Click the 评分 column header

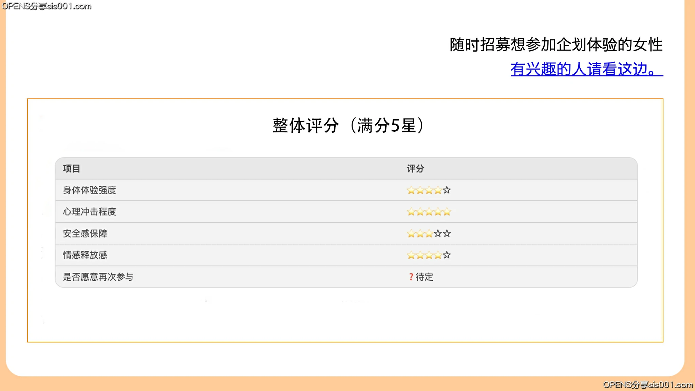tap(415, 169)
